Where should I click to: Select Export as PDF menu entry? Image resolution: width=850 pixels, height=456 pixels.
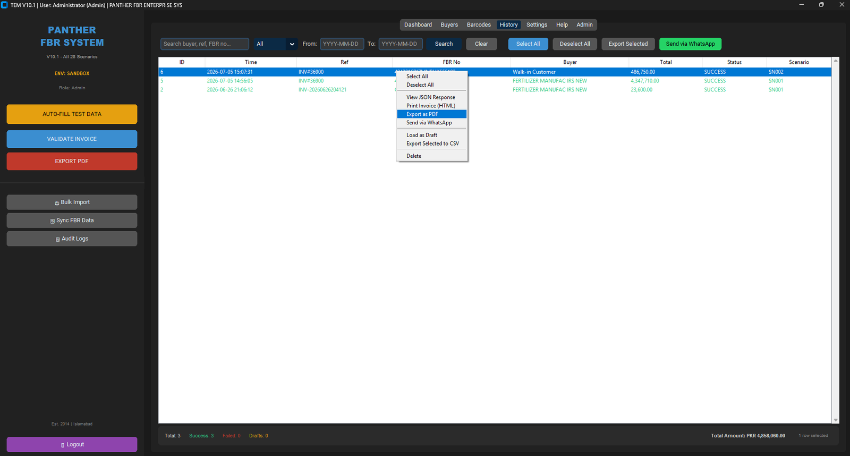coord(431,114)
